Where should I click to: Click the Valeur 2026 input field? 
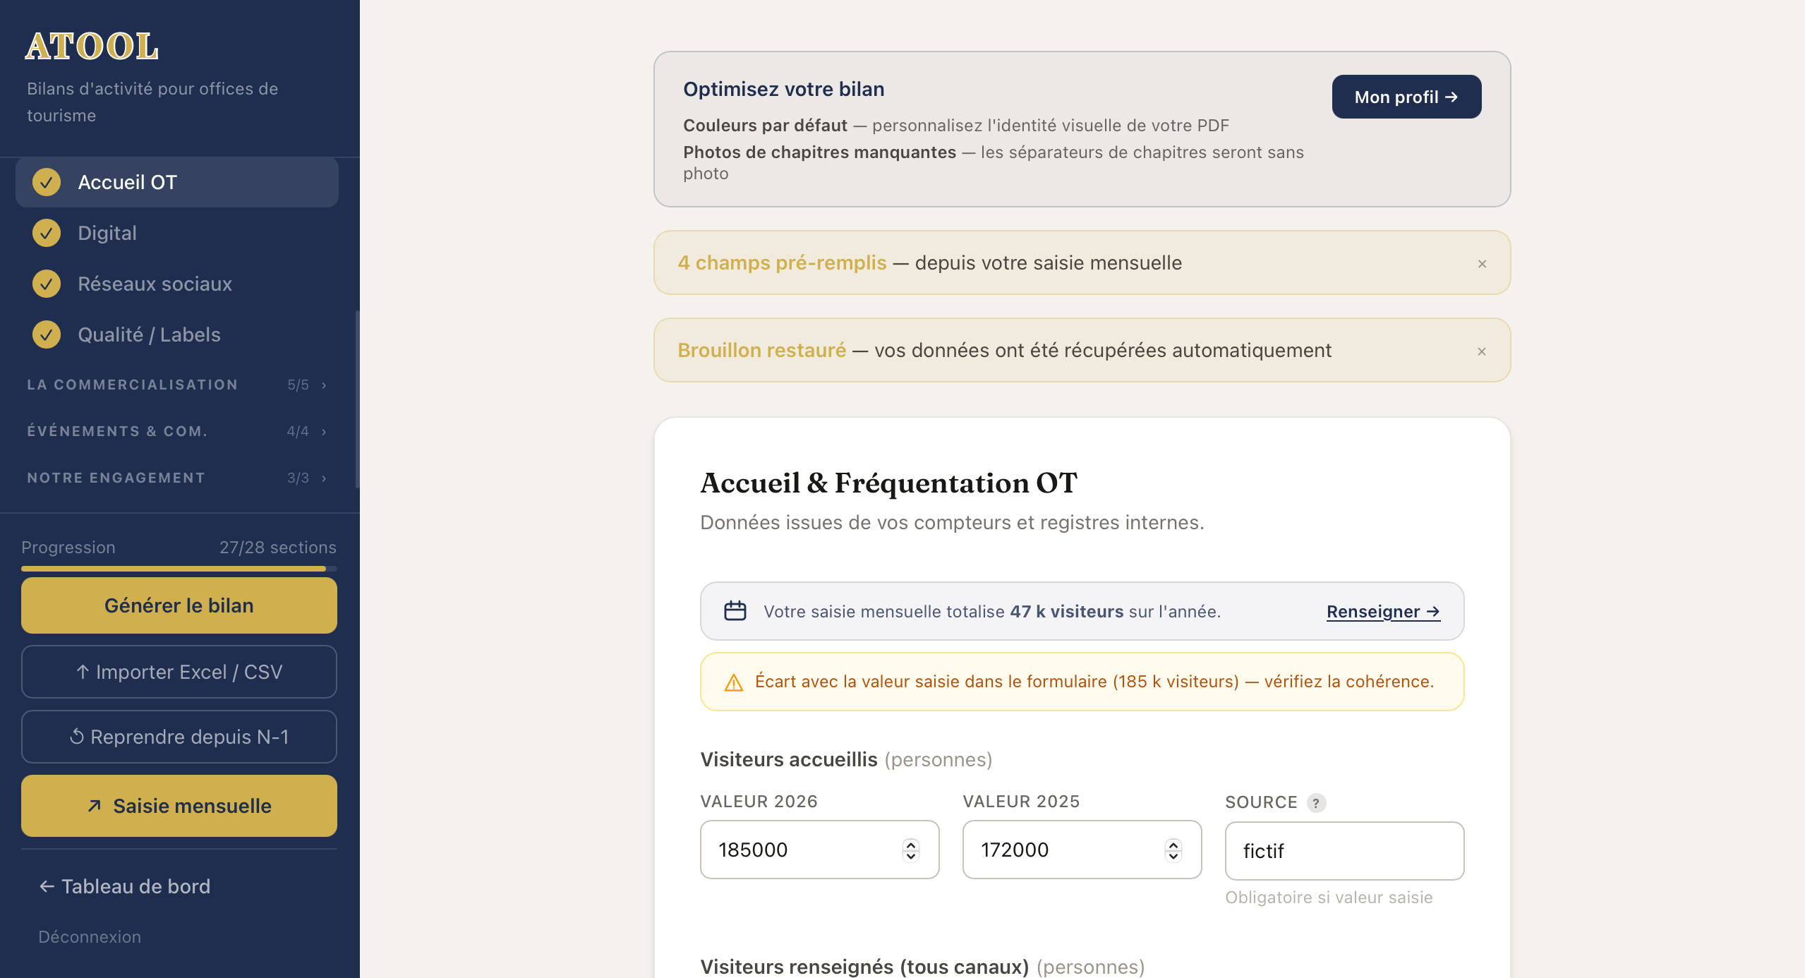[x=819, y=850]
